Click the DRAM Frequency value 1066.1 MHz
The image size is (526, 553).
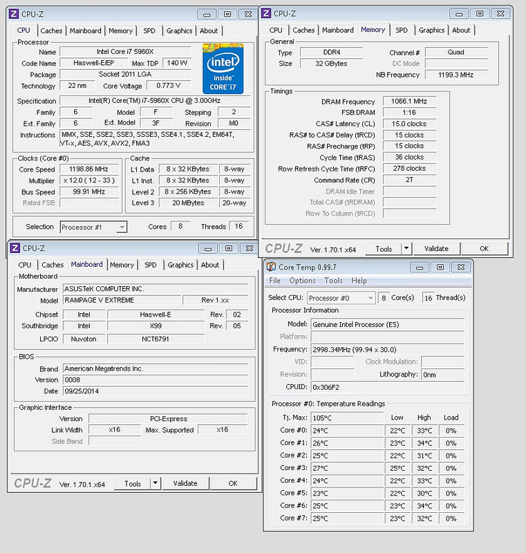click(x=409, y=101)
